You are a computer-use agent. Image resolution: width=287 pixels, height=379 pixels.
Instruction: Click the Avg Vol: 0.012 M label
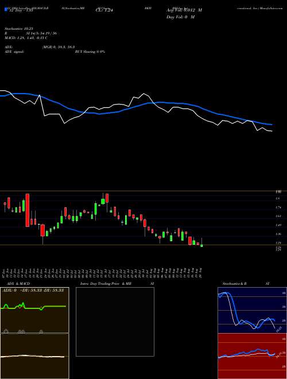184,10
